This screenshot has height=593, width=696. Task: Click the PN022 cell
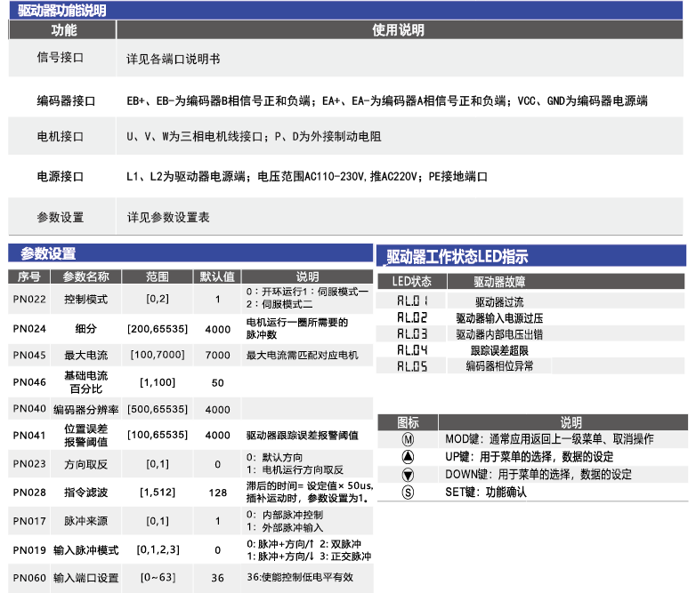(29, 300)
